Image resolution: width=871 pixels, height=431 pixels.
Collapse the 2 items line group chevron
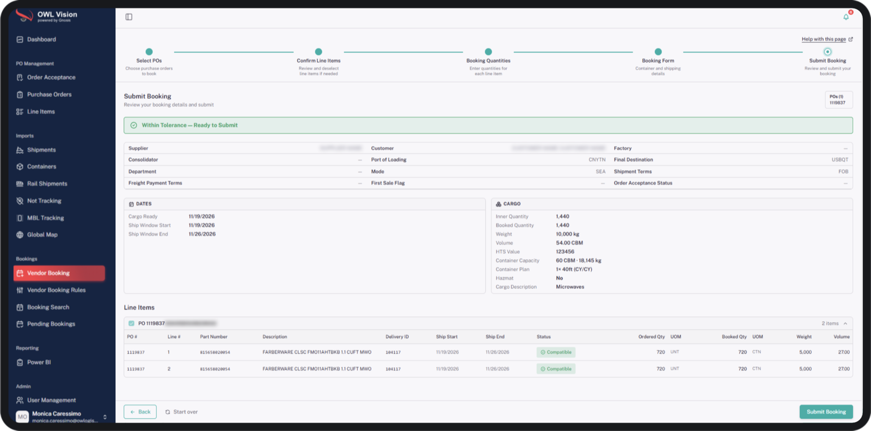845,323
